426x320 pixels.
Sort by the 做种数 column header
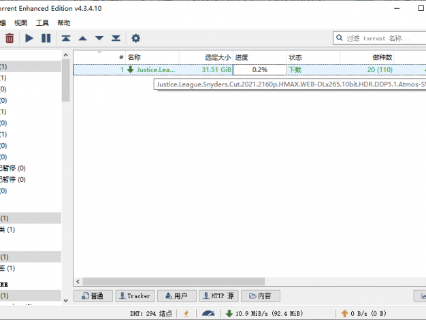pos(367,57)
